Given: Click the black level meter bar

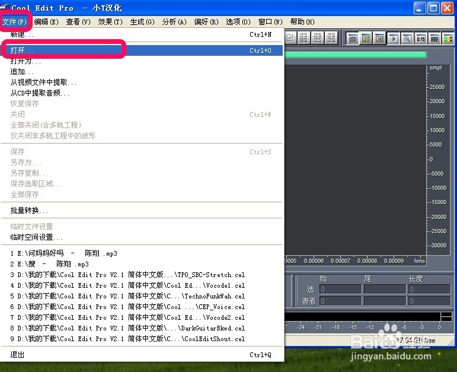Looking at the screenshot, I should pyautogui.click(x=362, y=317).
